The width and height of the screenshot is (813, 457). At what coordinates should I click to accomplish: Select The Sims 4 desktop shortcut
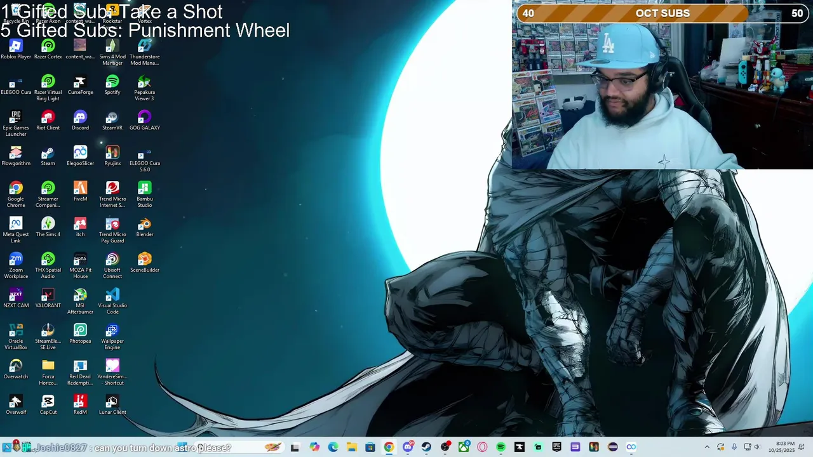48,227
